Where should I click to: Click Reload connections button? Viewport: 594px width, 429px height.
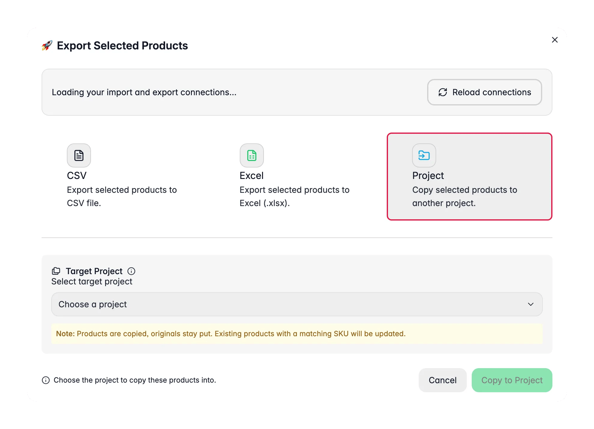(x=484, y=92)
